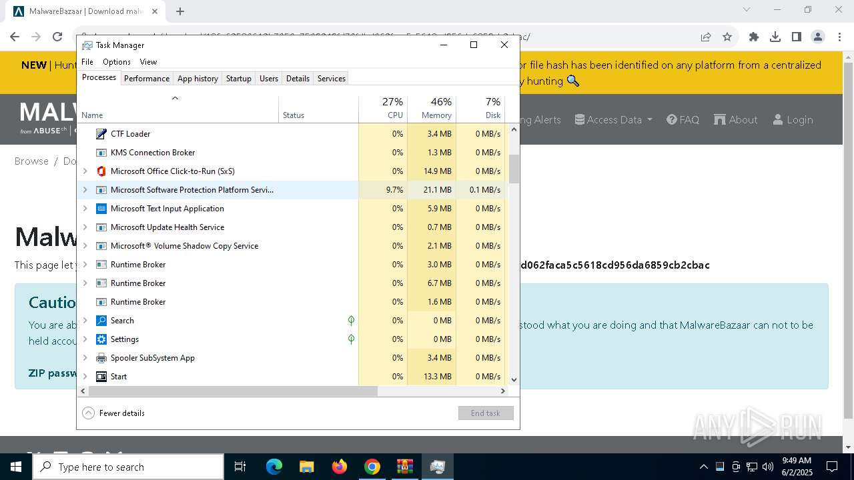Click the Windows Start button
This screenshot has height=480, width=854.
[16, 467]
